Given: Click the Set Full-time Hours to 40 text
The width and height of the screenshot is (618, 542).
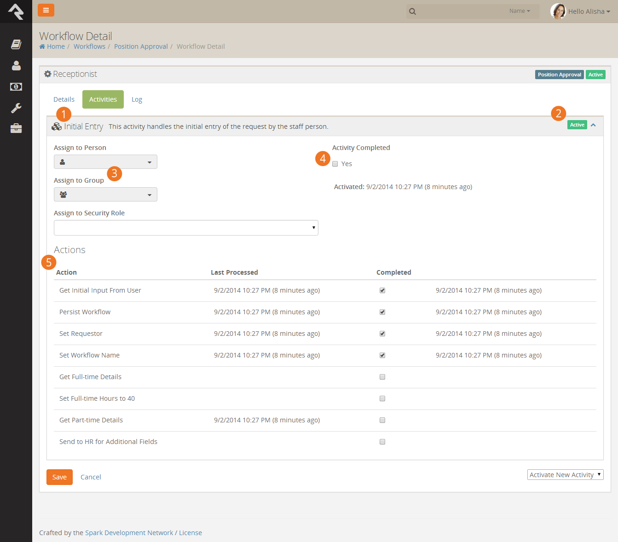Looking at the screenshot, I should (97, 398).
